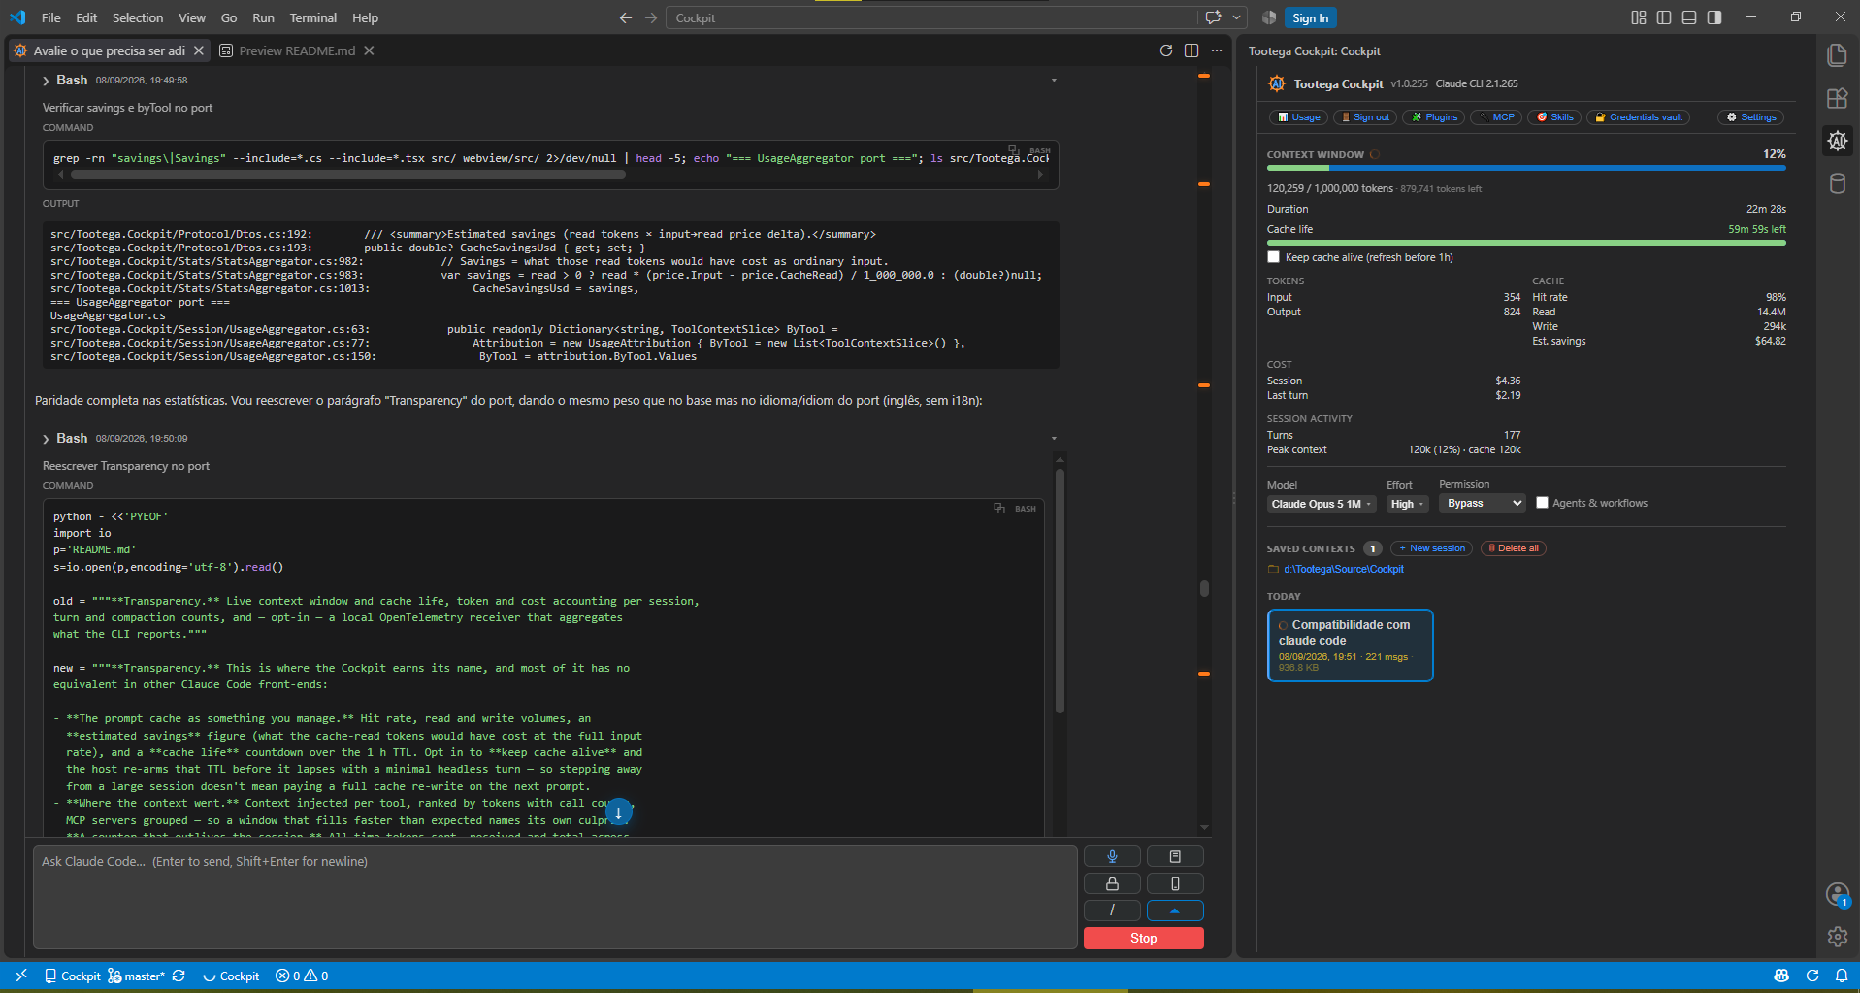Open the Explorer files icon in activity bar
This screenshot has width=1860, height=993.
point(1838,55)
